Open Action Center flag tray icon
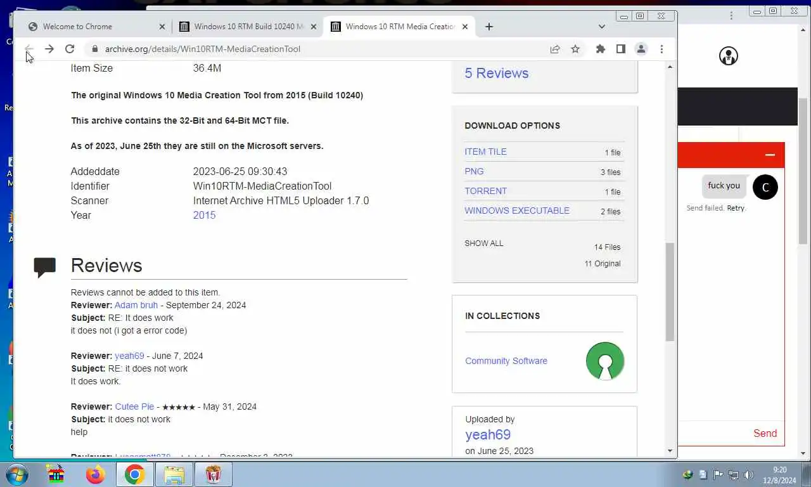This screenshot has height=487, width=811. [718, 475]
